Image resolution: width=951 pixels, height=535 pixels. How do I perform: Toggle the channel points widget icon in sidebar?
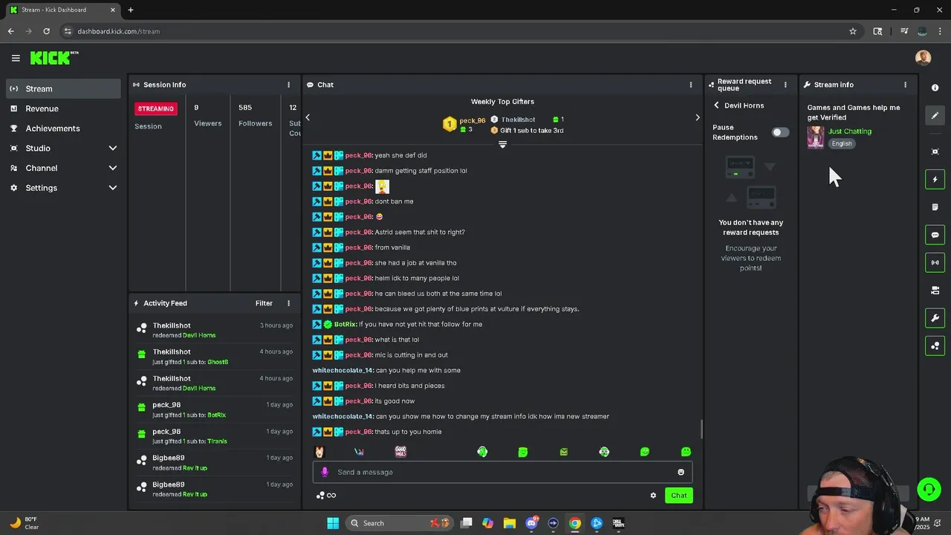pos(935,346)
